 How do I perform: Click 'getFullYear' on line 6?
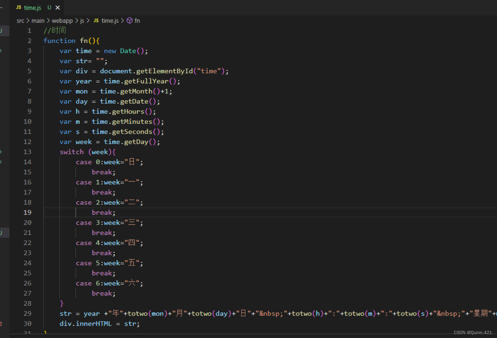146,81
